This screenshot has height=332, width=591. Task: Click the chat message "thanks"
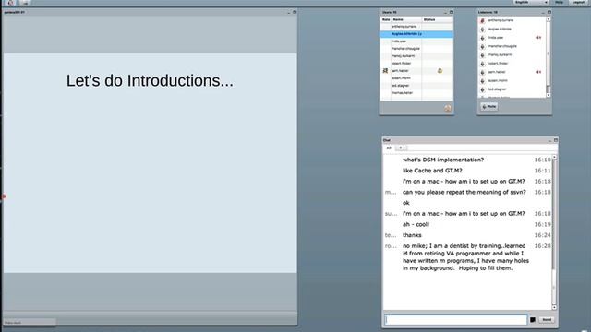coord(412,235)
